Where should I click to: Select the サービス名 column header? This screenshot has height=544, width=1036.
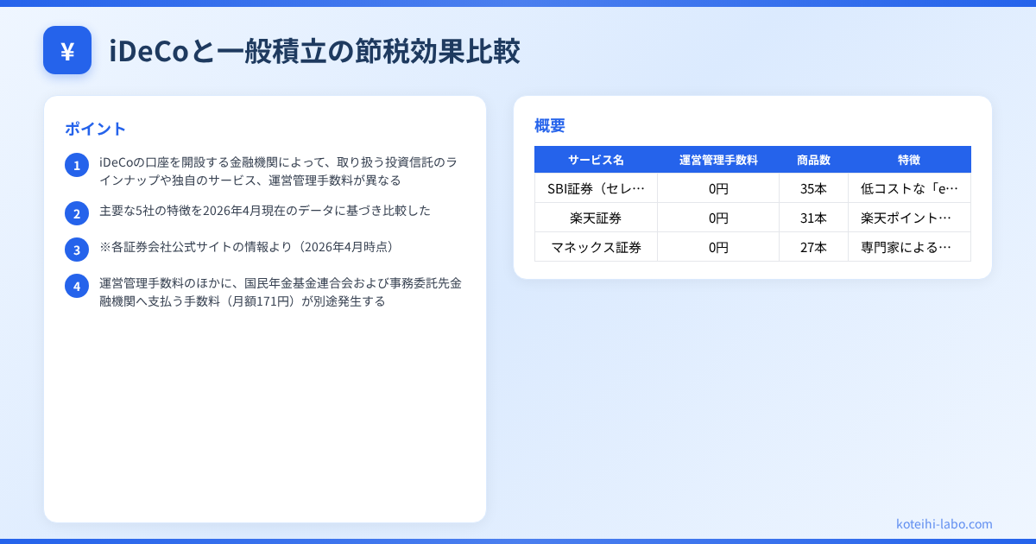pyautogui.click(x=596, y=159)
